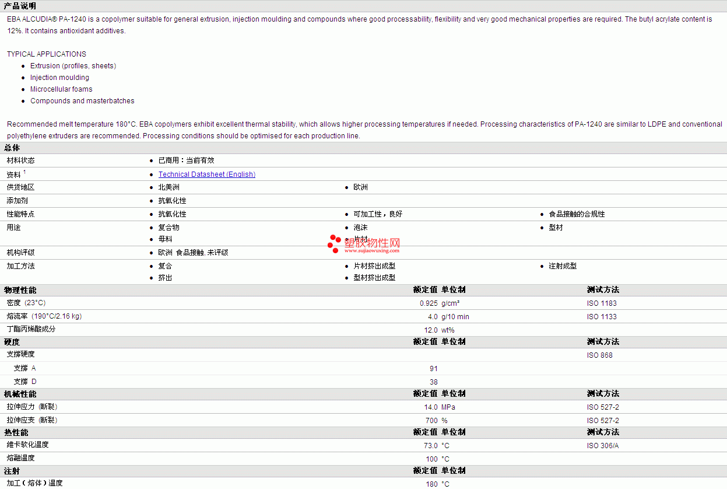The image size is (727, 489).
Task: Select the TYPICAL APPLICATIONS heading
Action: tap(47, 54)
